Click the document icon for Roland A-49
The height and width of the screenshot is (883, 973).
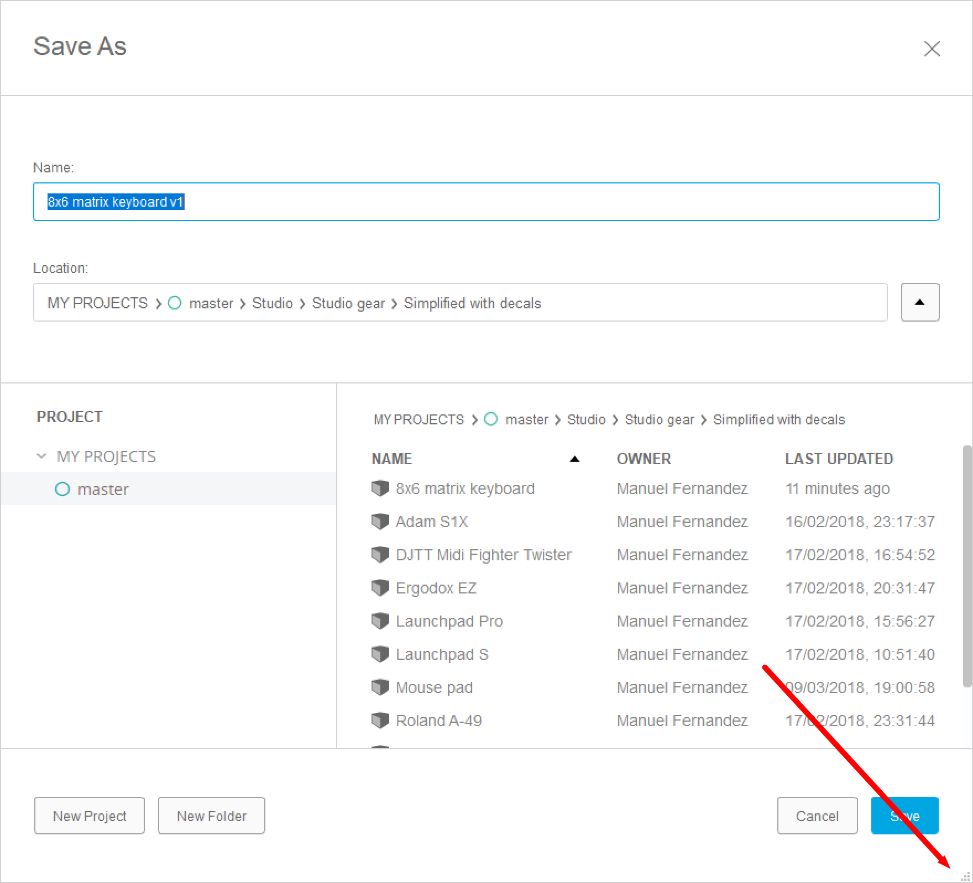(x=381, y=720)
